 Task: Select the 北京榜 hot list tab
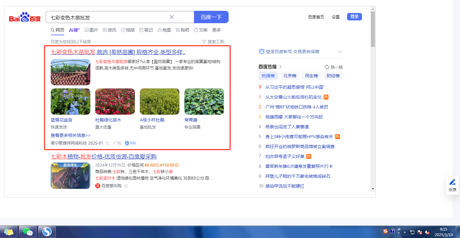tap(290, 76)
